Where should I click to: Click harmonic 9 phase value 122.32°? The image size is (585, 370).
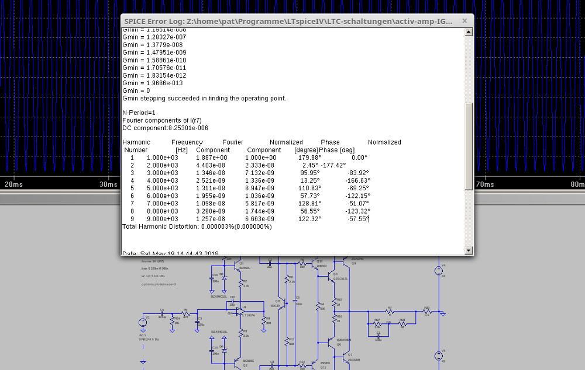click(309, 219)
